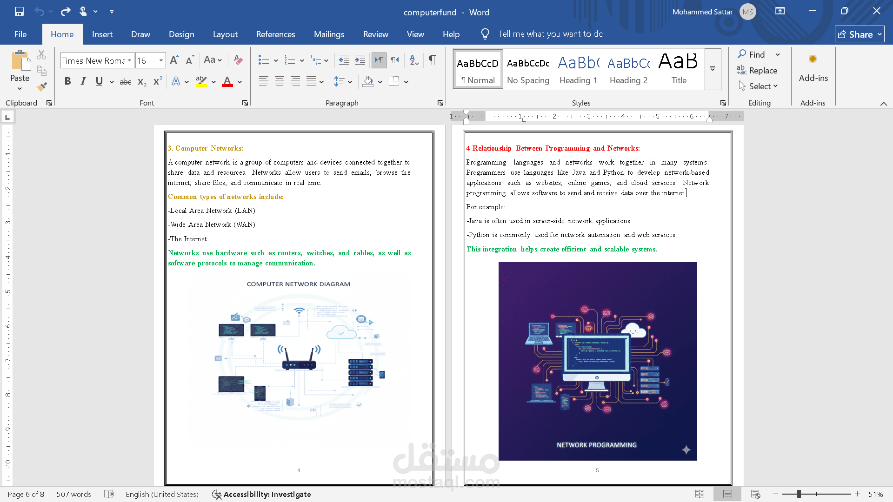Open the font name dropdown

(x=130, y=60)
